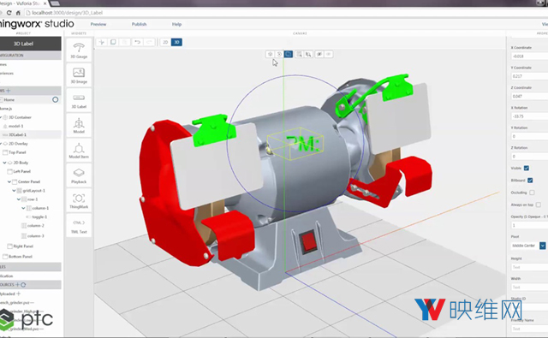Collapse the 2D Body tree node
This screenshot has height=338, width=548.
click(4, 163)
